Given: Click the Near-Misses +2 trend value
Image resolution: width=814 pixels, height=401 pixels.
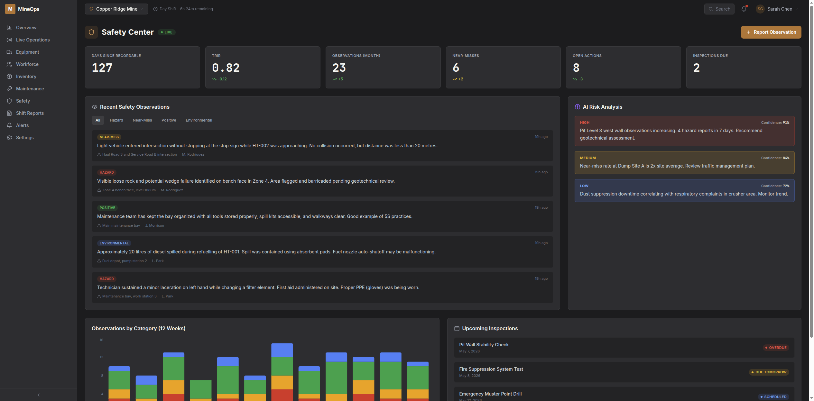Looking at the screenshot, I should pos(461,79).
